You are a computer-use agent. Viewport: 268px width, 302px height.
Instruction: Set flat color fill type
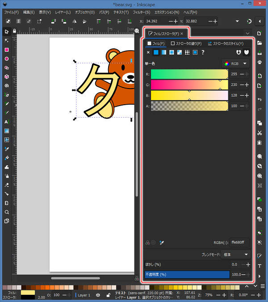[156, 52]
